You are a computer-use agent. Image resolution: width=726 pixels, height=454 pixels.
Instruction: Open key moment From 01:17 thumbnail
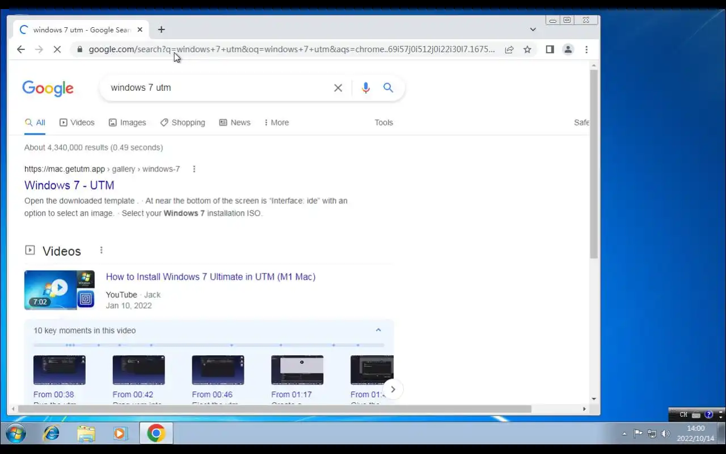297,370
